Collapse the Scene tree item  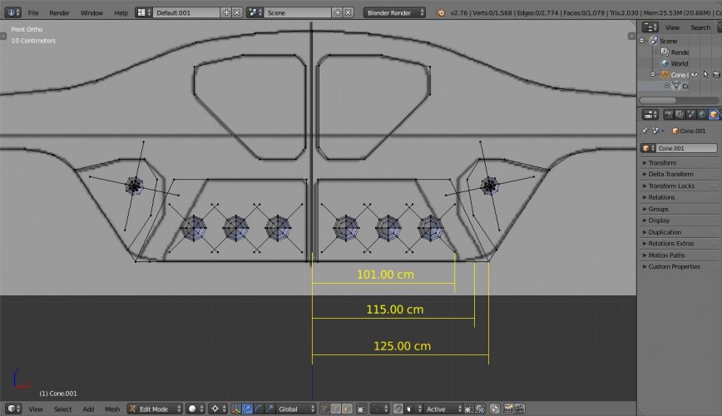click(642, 41)
